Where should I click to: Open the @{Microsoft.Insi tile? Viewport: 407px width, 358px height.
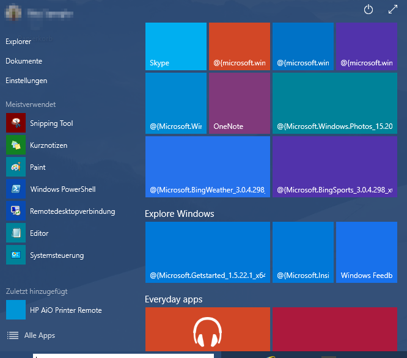pos(303,252)
